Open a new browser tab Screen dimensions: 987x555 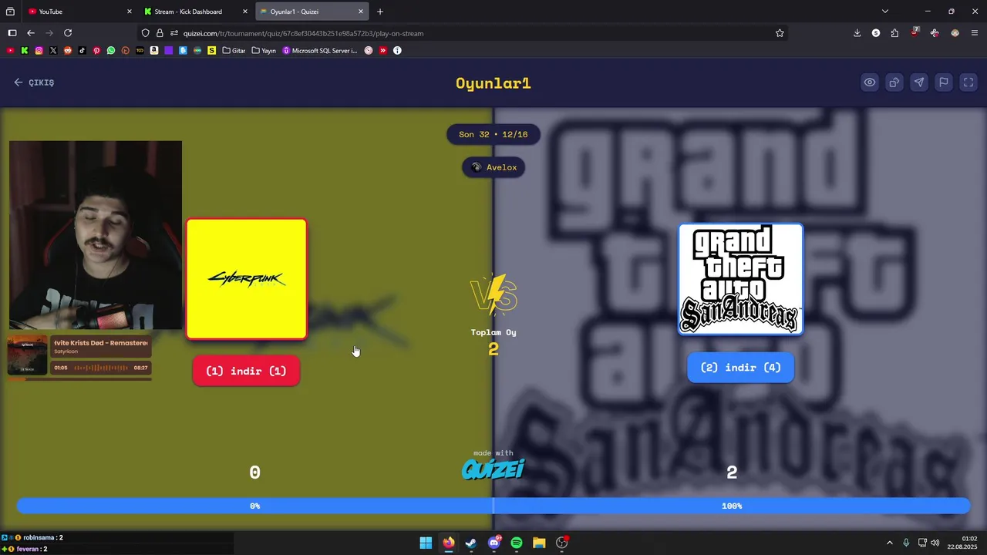pyautogui.click(x=380, y=12)
